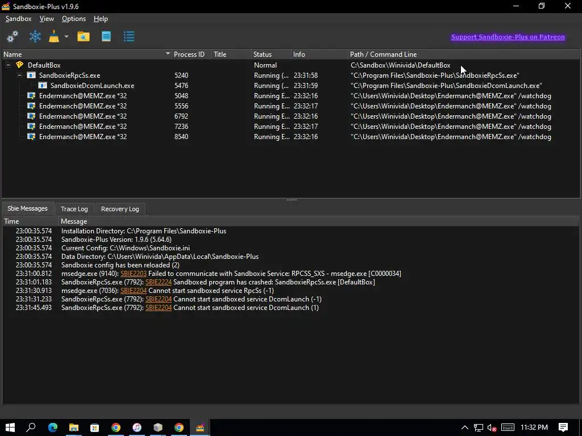Switch to the Recovery Log tab
Image resolution: width=582 pixels, height=436 pixels.
[120, 209]
